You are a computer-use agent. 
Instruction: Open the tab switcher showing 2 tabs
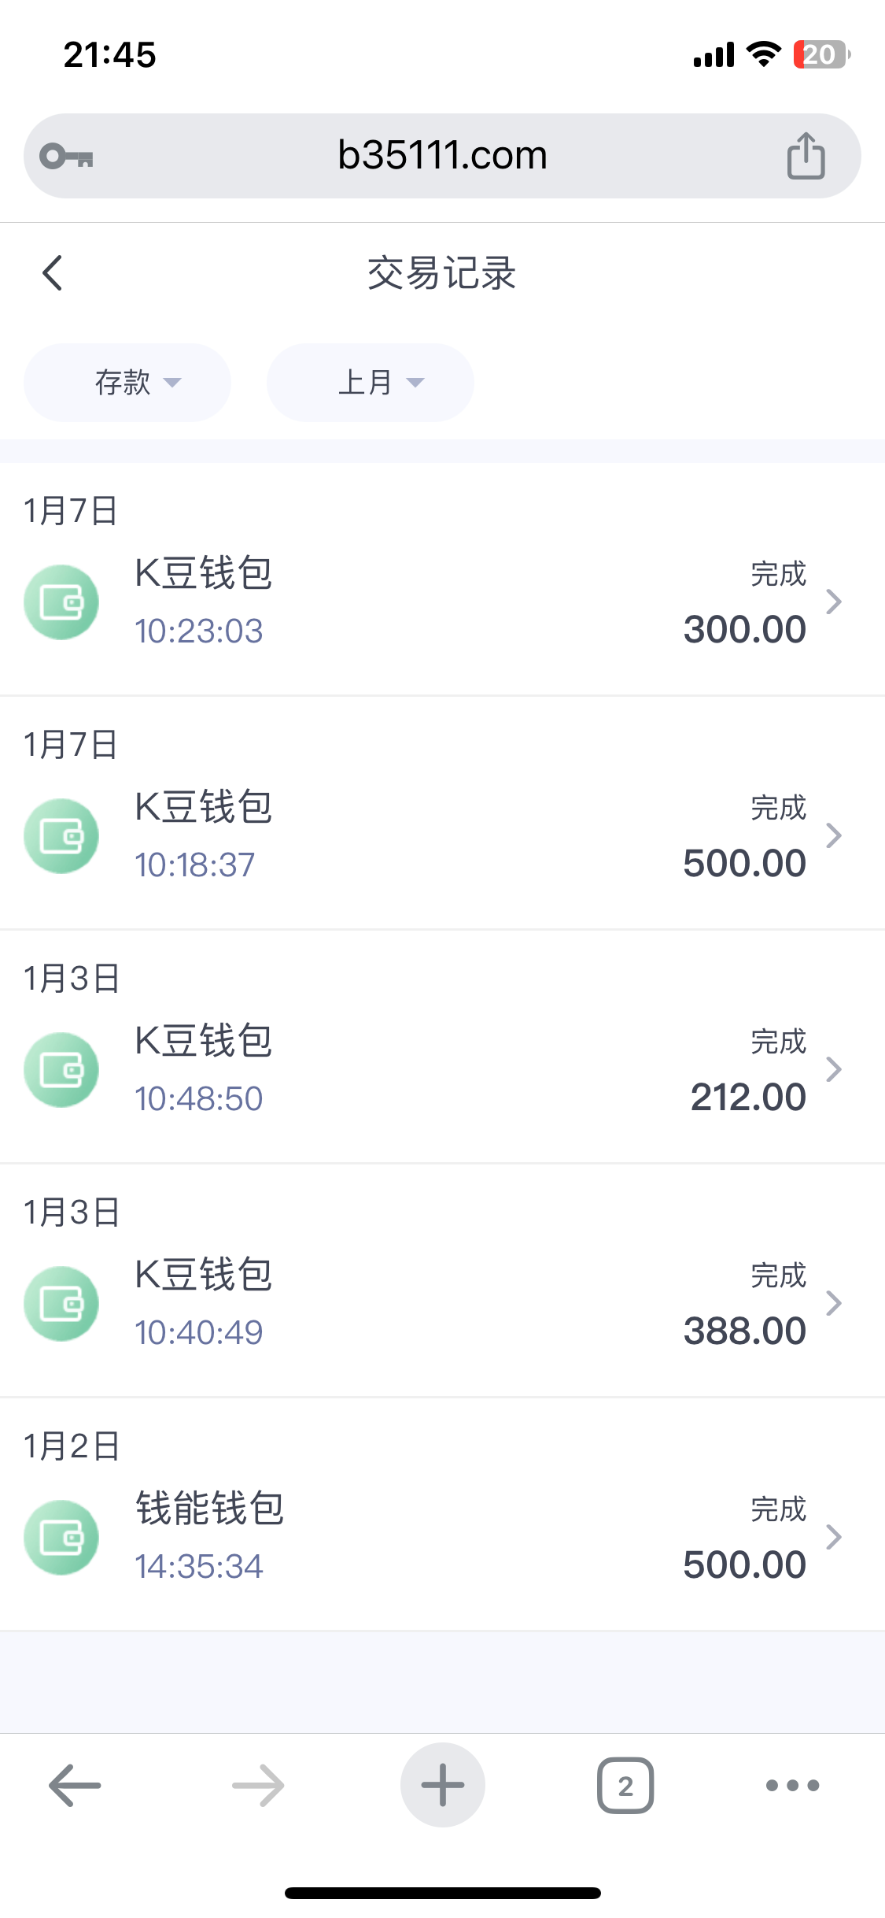pyautogui.click(x=625, y=1785)
